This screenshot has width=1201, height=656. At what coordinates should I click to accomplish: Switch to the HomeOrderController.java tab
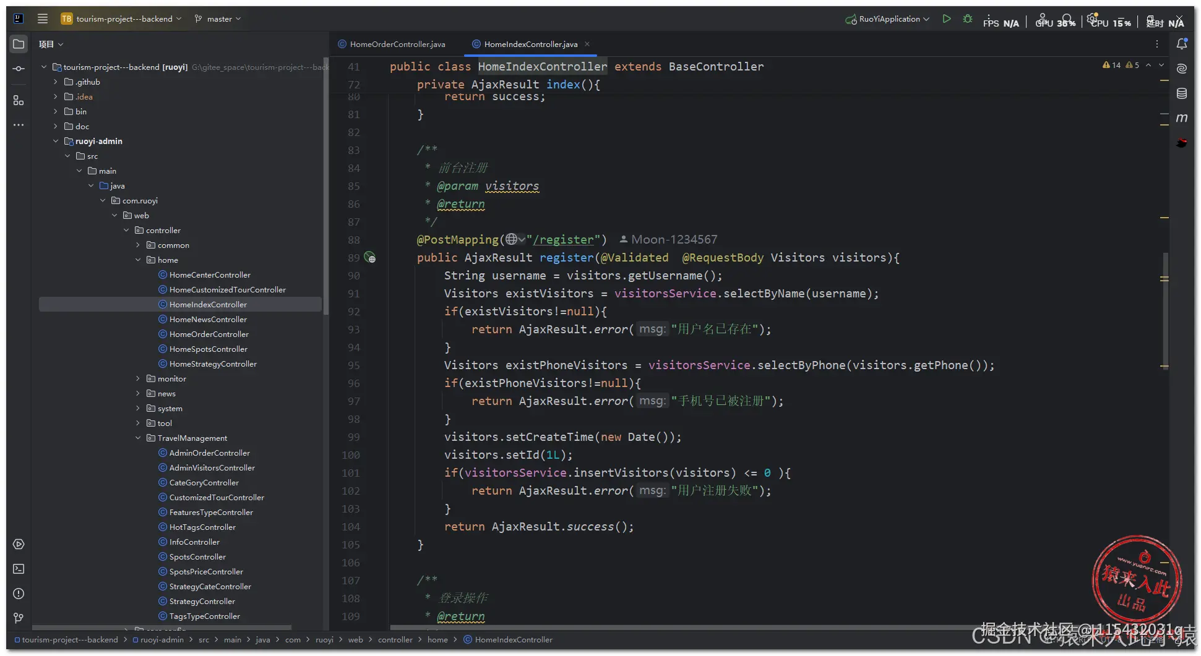[392, 44]
